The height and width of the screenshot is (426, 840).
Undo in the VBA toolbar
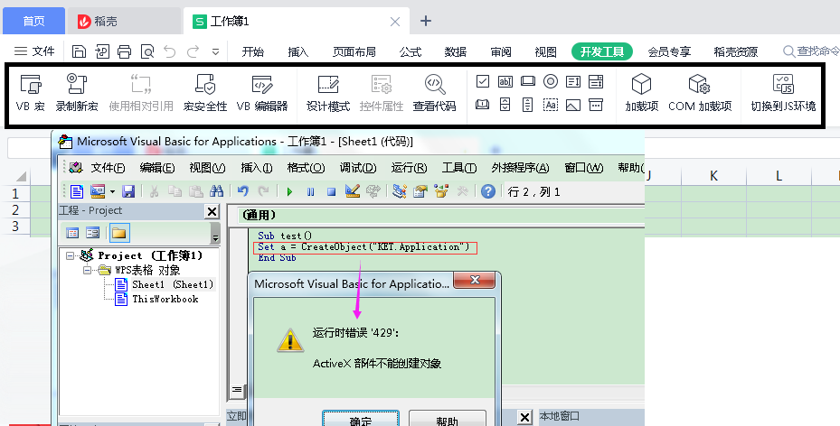[x=243, y=190]
